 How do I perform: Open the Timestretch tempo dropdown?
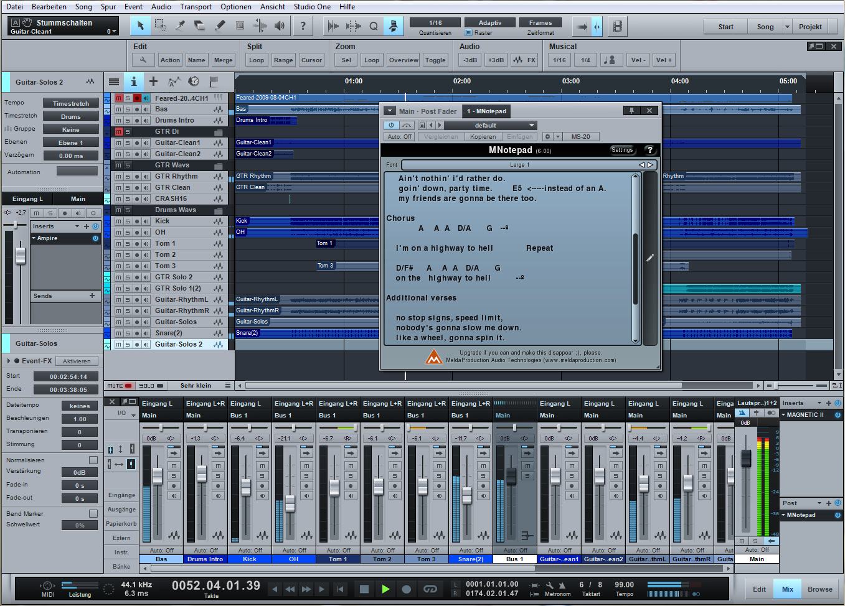tap(71, 103)
